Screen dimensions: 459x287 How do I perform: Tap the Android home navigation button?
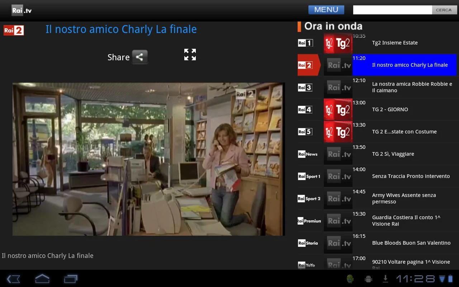42,279
